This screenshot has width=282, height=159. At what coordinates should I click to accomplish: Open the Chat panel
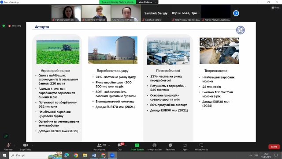[x=120, y=147]
